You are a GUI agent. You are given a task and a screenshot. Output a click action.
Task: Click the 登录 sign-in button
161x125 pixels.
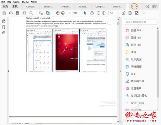point(155,6)
